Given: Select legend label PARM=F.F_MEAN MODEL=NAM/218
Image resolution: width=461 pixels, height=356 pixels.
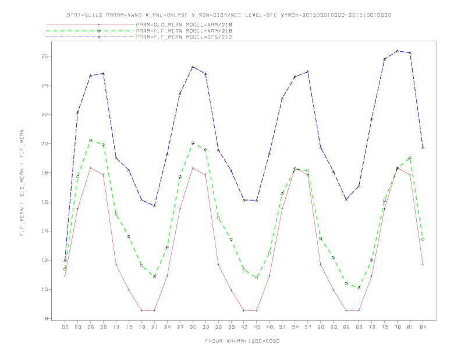Looking at the screenshot, I should (x=184, y=31).
